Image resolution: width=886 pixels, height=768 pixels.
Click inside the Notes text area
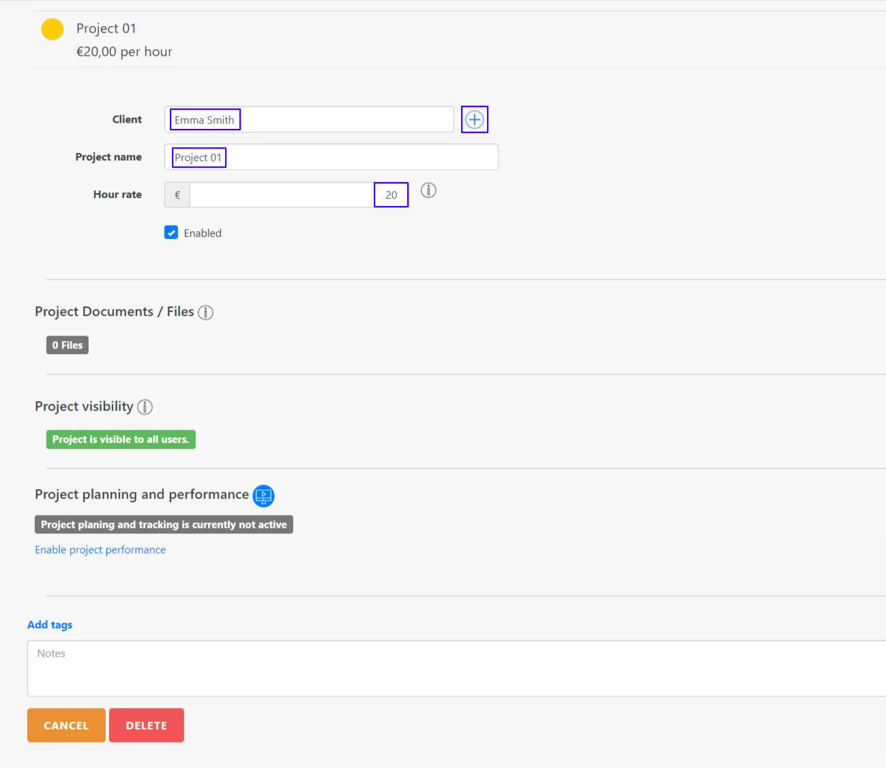tap(273, 668)
